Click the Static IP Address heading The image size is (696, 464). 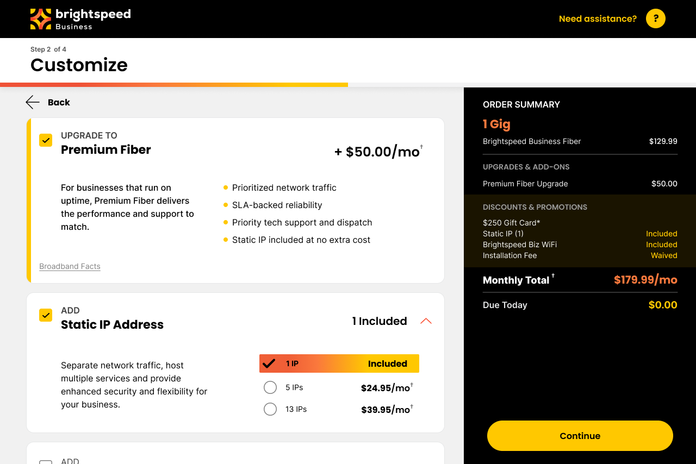(112, 324)
